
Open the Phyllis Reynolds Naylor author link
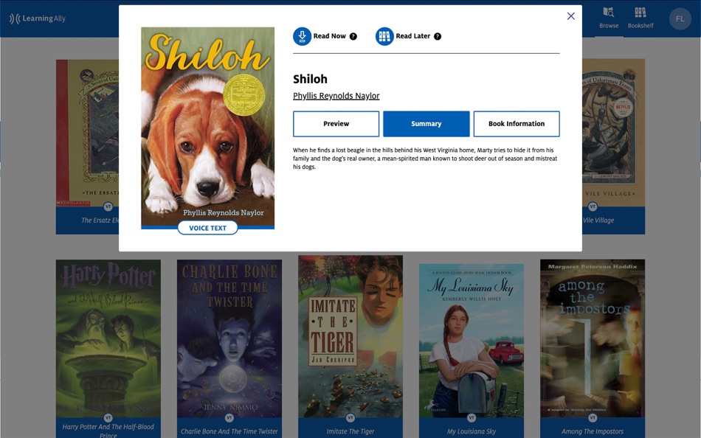pos(336,96)
